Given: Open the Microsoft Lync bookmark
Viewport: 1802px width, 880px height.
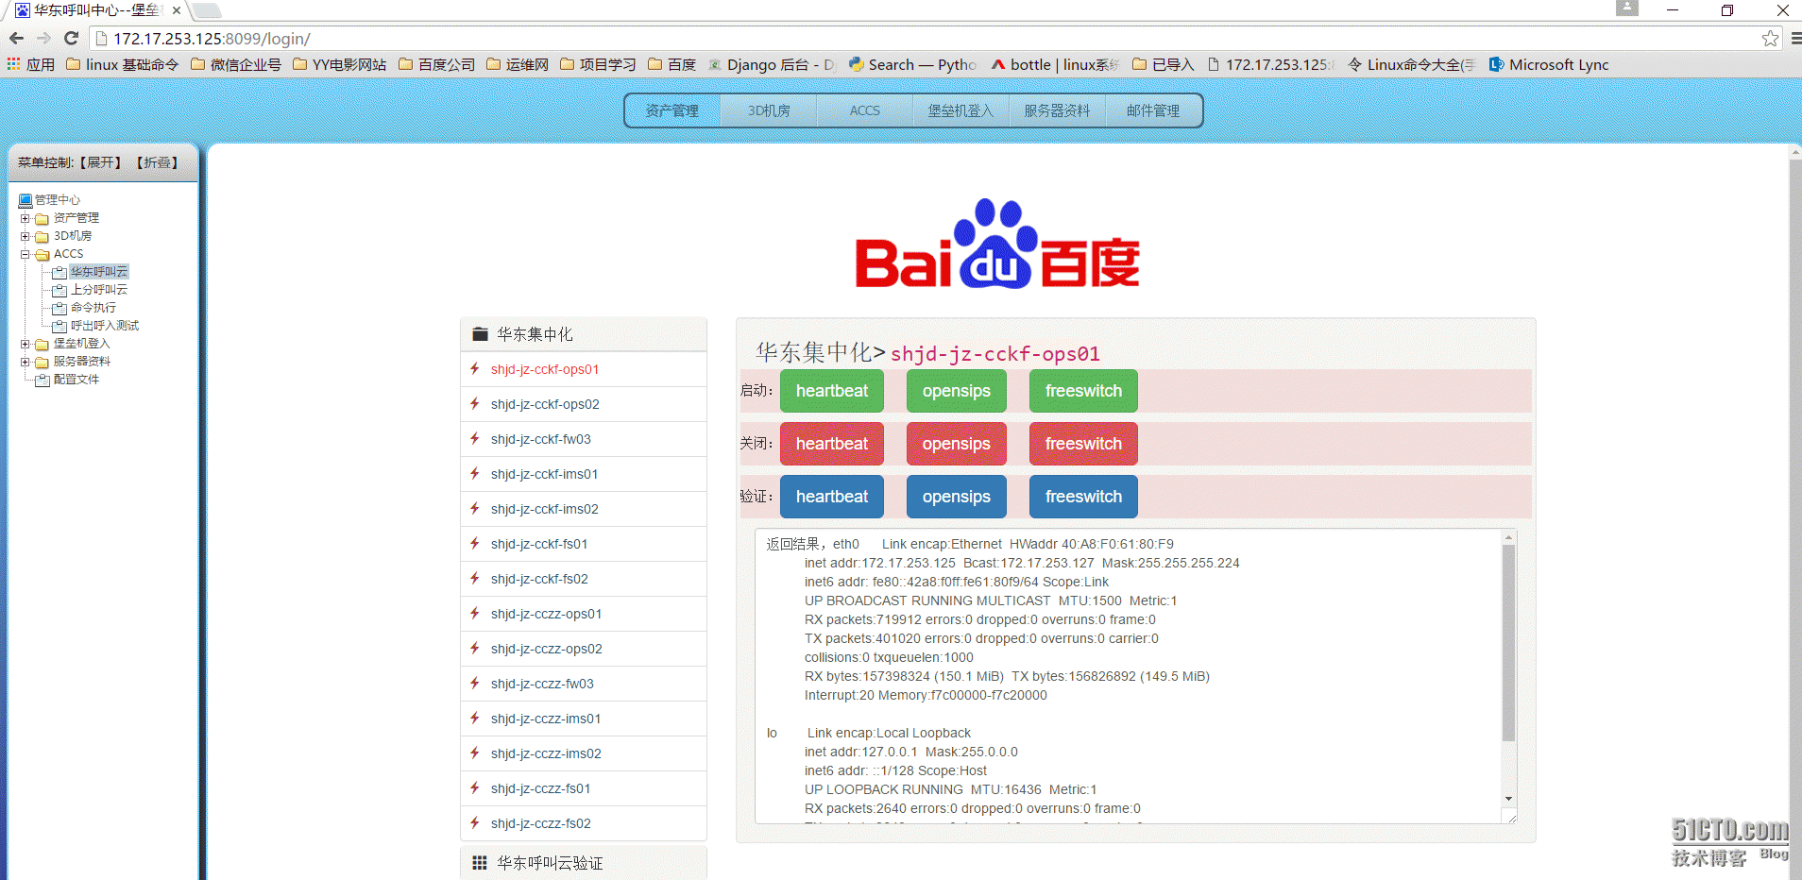Looking at the screenshot, I should tap(1548, 64).
